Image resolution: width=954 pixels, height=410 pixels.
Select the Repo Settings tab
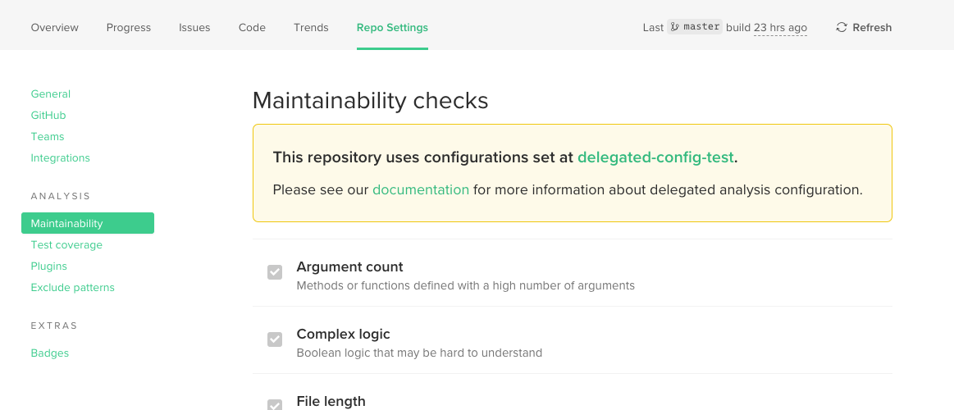click(x=392, y=27)
